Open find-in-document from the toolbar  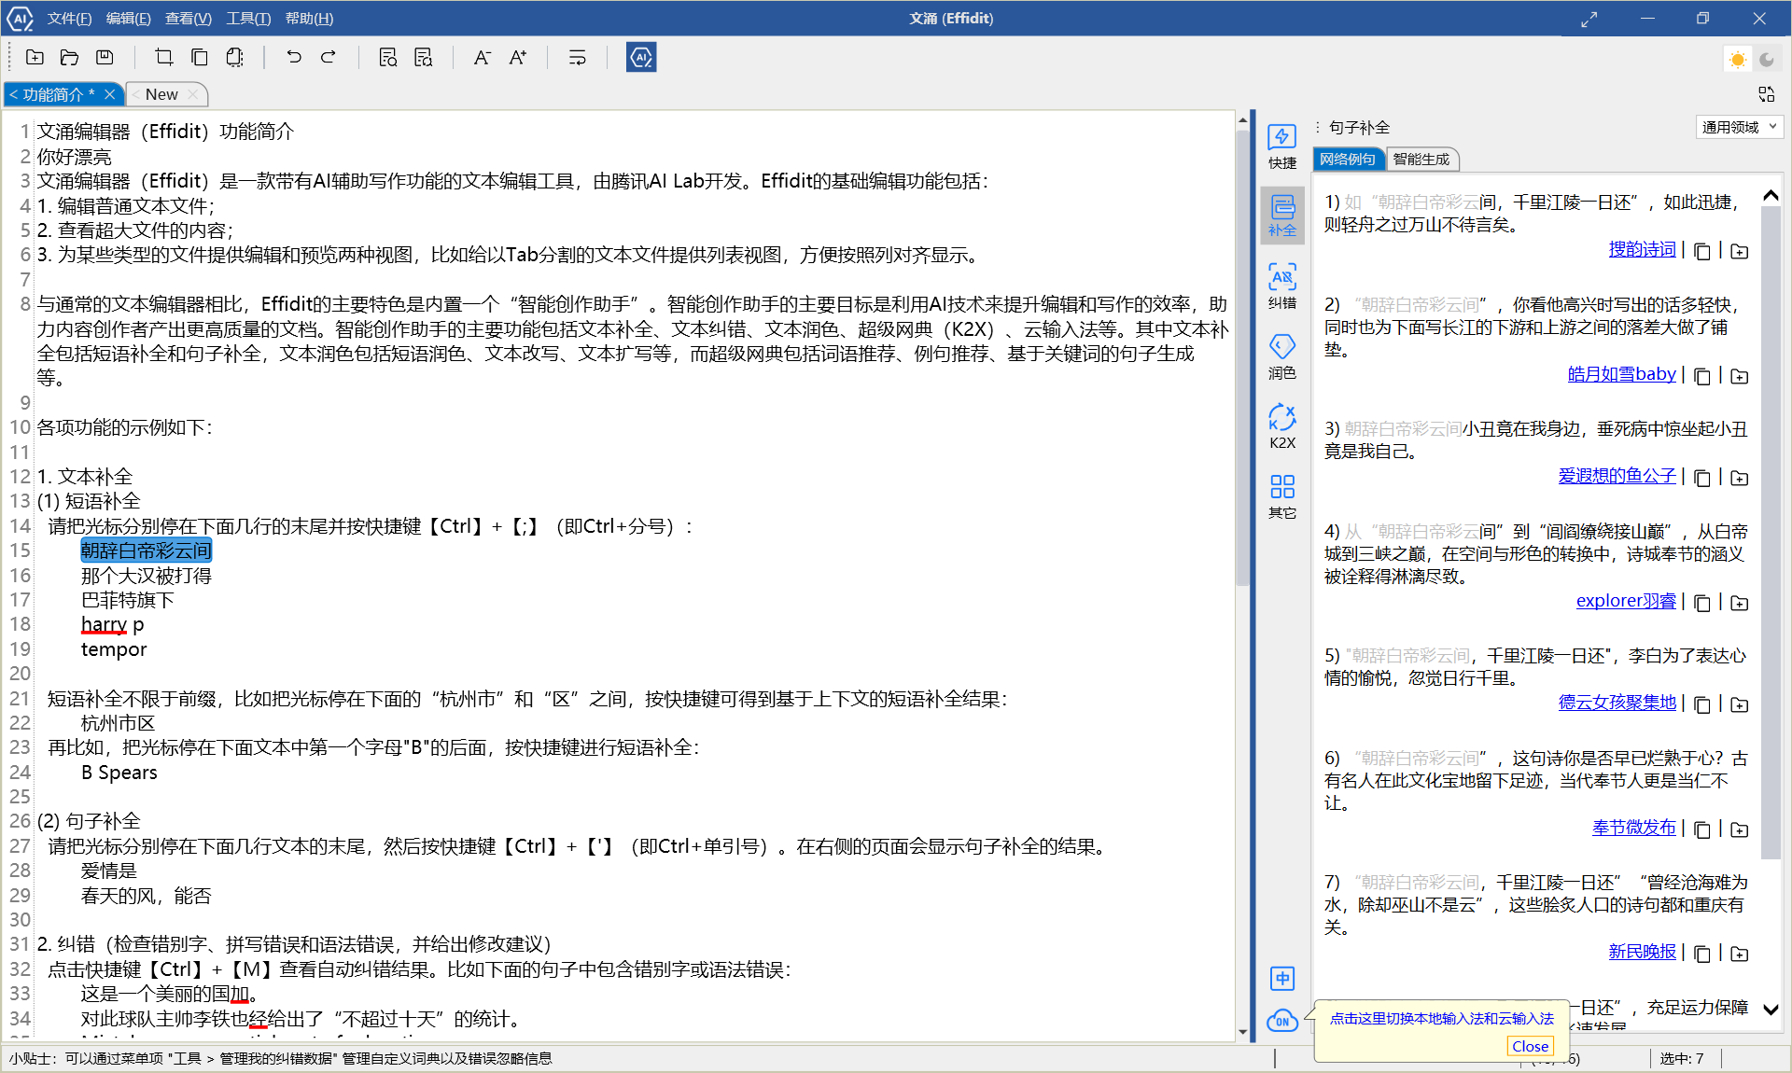point(387,57)
